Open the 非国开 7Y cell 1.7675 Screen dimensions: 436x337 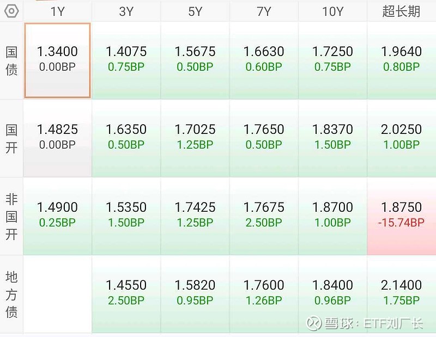(264, 216)
